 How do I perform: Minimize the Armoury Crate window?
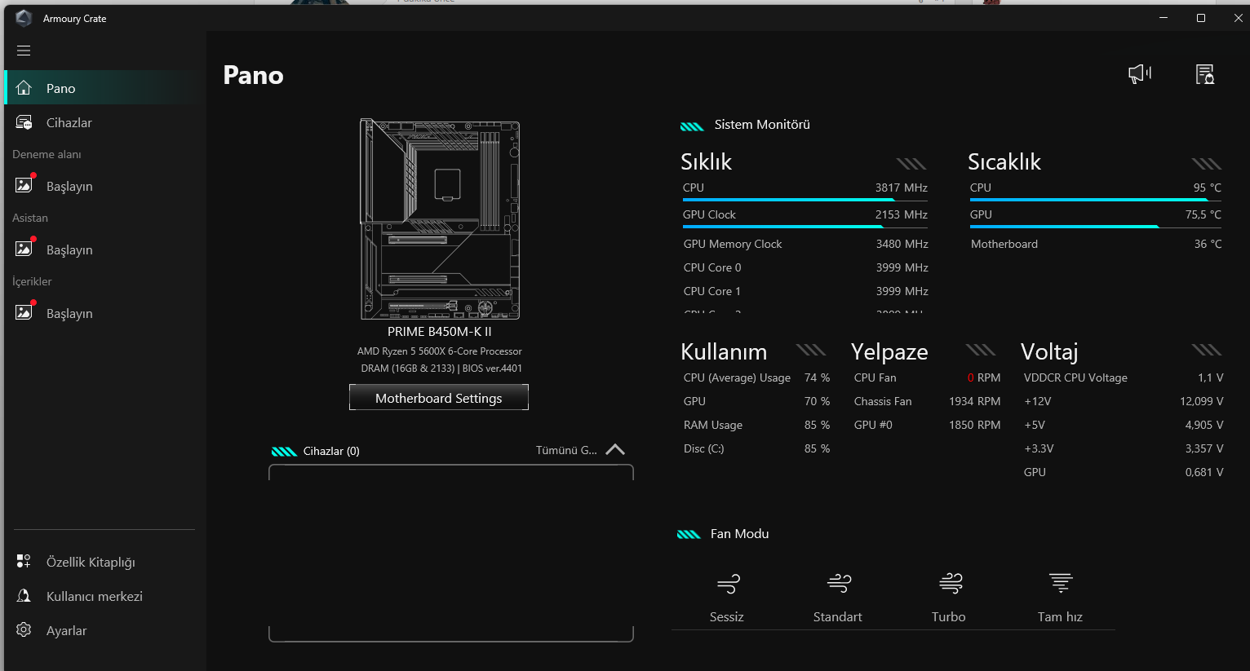(1164, 18)
